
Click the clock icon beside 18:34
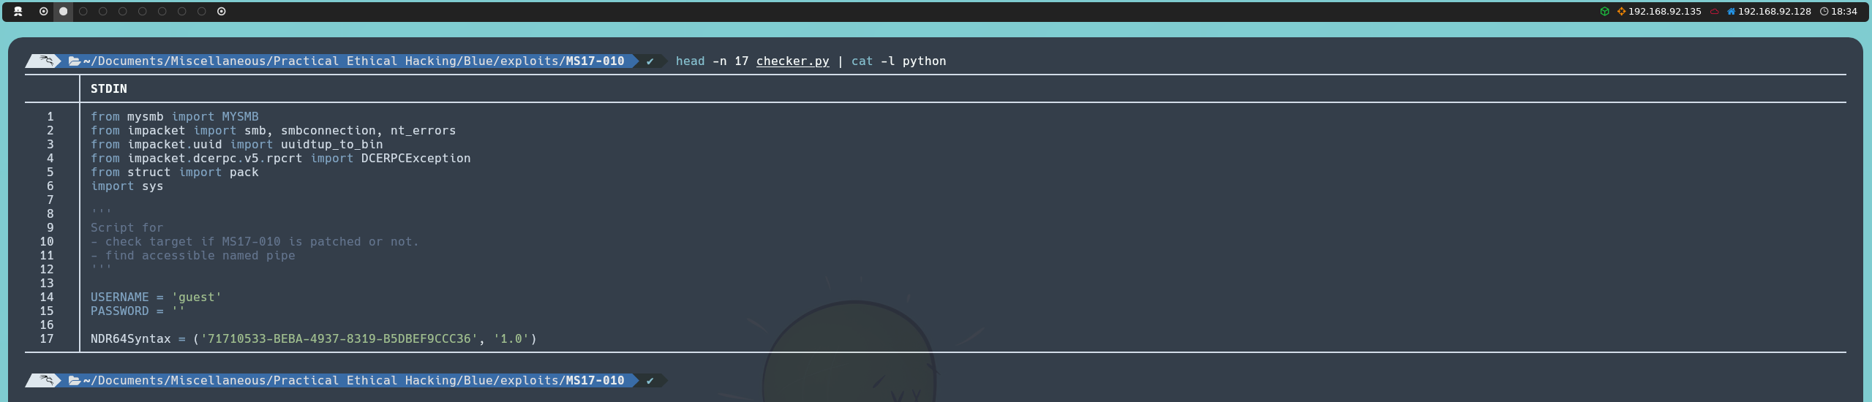point(1824,11)
